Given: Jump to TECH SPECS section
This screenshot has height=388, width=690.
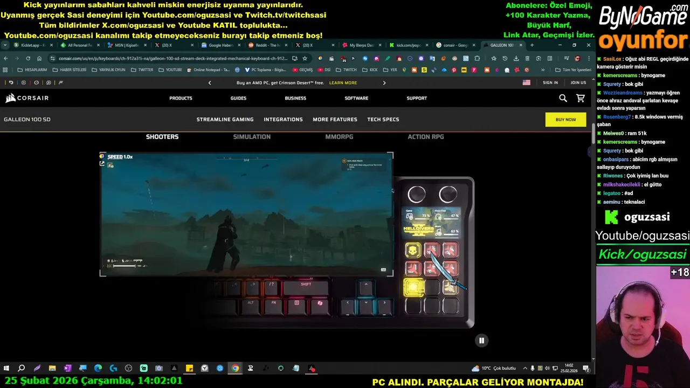Looking at the screenshot, I should 383,120.
